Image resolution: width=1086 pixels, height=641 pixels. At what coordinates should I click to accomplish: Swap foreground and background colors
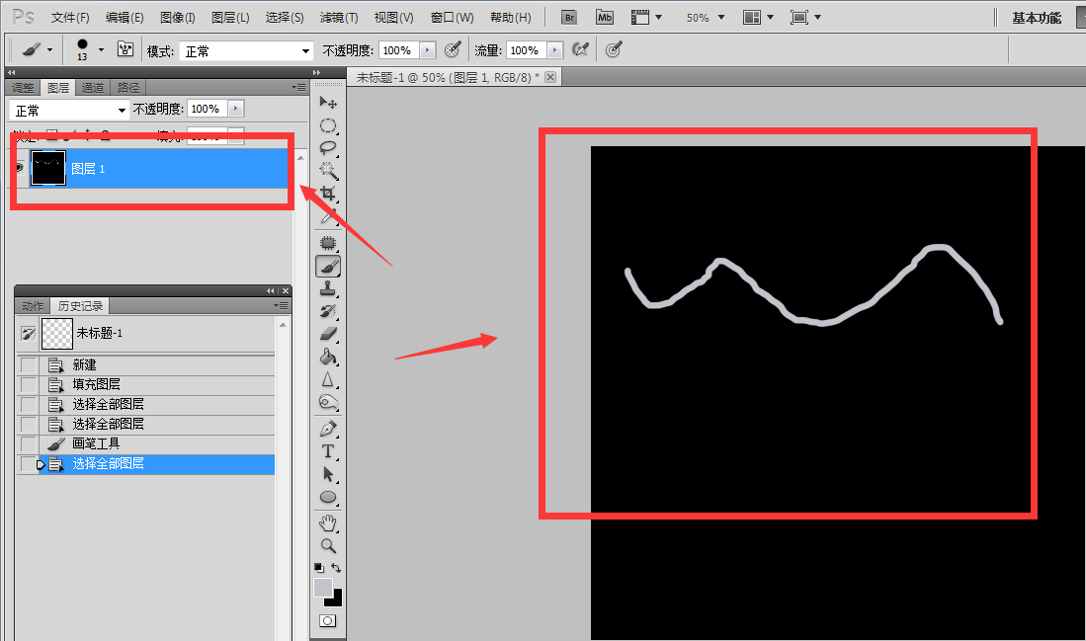[336, 568]
